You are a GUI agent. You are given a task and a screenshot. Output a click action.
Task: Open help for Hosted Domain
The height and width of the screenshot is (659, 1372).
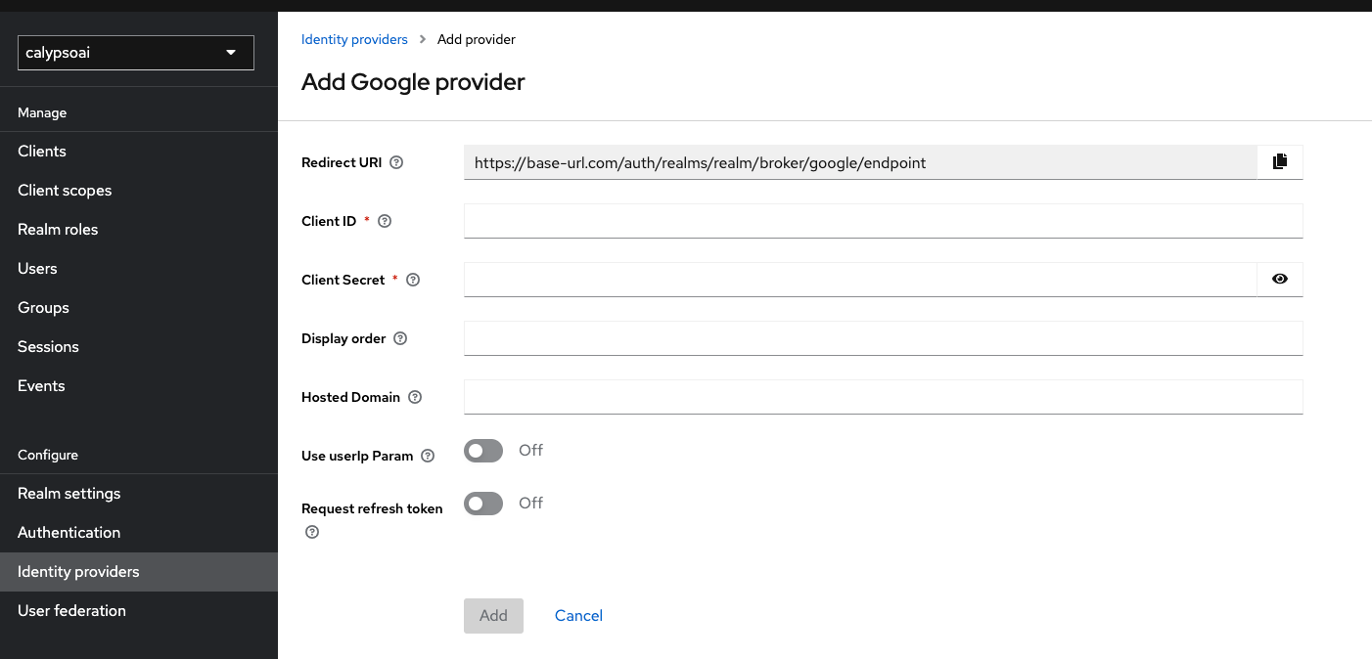click(x=415, y=397)
